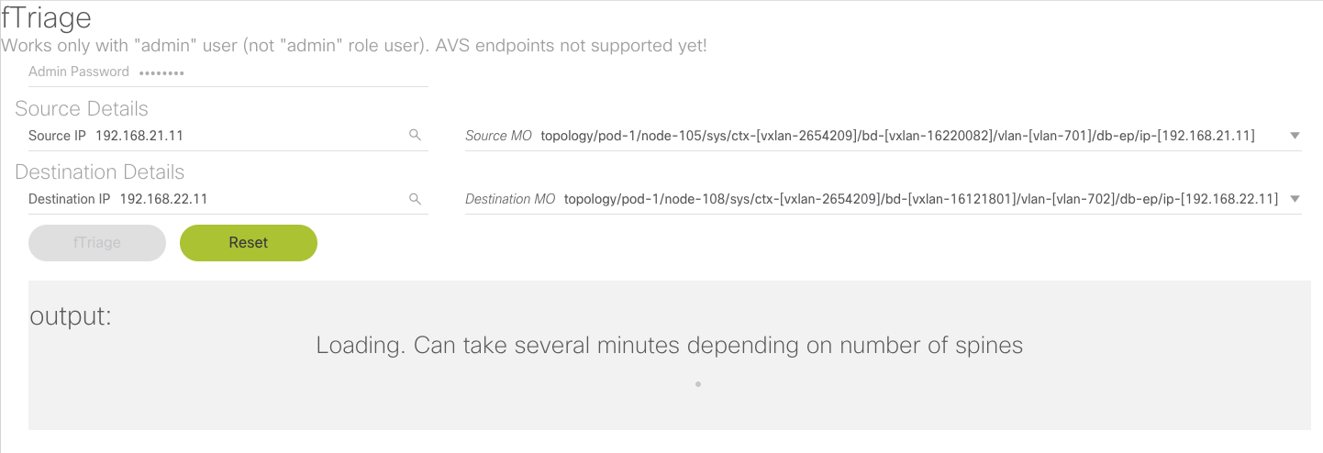Click the search icon in Source IP field
The height and width of the screenshot is (453, 1323).
click(x=415, y=136)
